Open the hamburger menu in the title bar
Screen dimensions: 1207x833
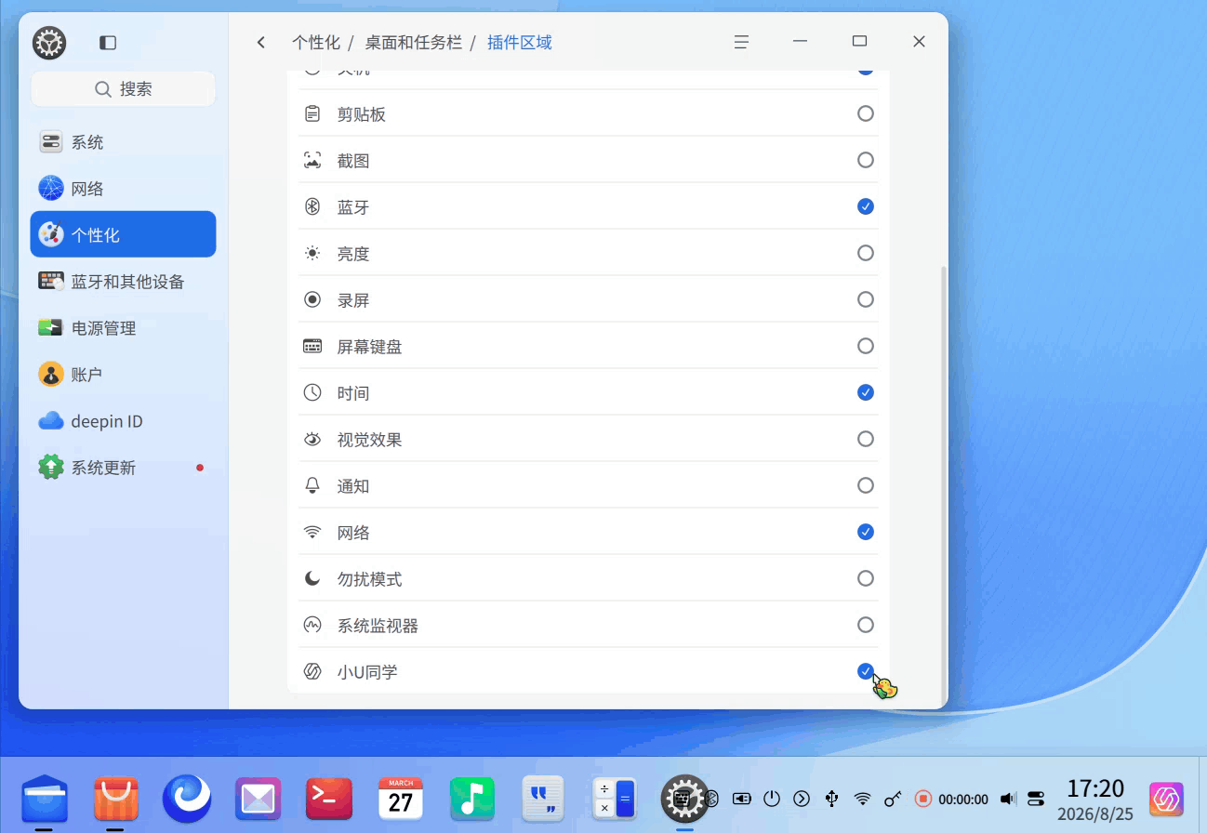point(741,42)
